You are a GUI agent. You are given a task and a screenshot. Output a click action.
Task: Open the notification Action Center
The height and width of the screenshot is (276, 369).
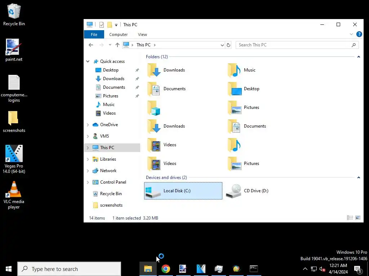tap(357, 269)
